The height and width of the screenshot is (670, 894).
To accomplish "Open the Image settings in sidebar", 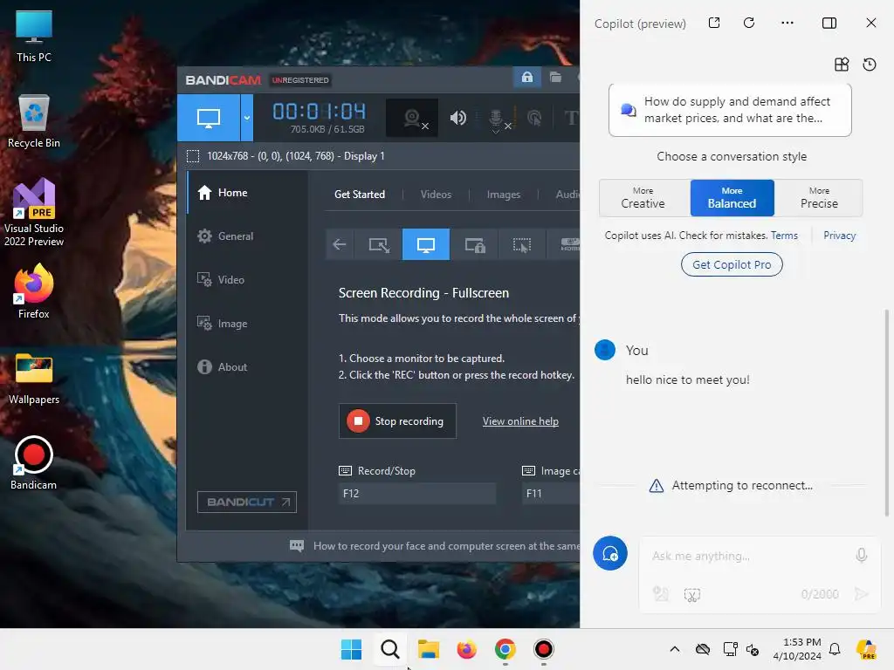I will point(247,323).
